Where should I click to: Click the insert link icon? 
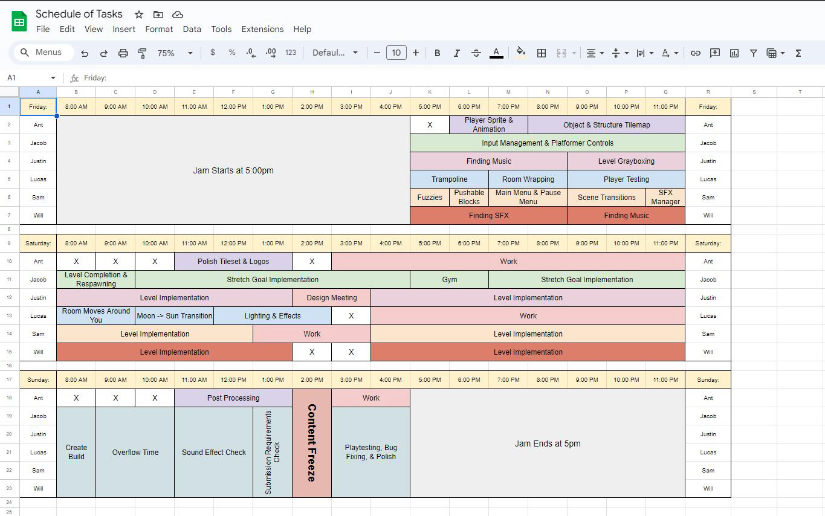coord(696,53)
